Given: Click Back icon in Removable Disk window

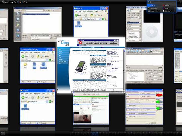Looking at the screenshot, I should 23,56.
